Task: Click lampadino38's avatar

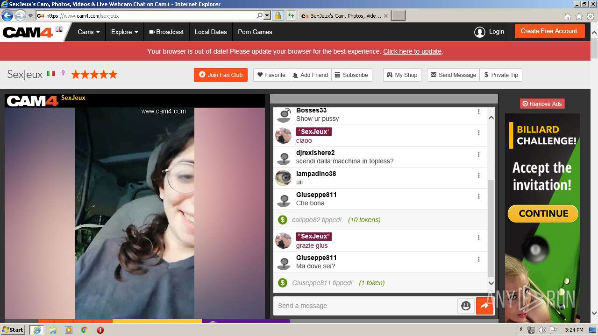Action: (284, 178)
